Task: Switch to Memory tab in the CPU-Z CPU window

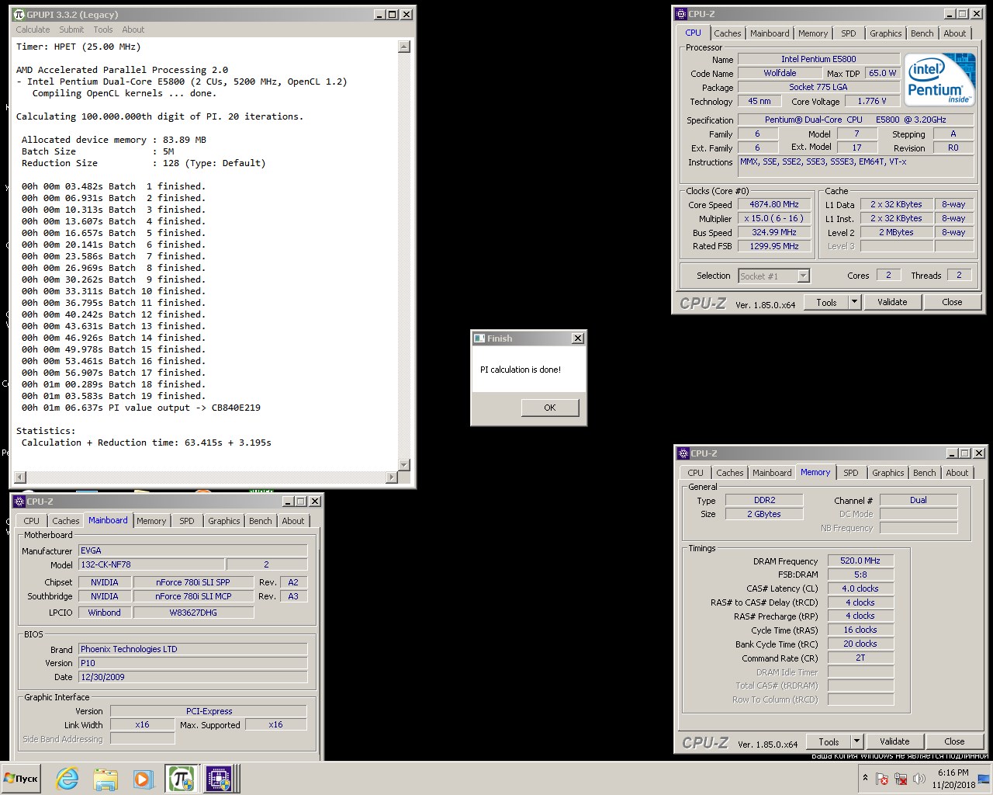Action: click(x=812, y=33)
